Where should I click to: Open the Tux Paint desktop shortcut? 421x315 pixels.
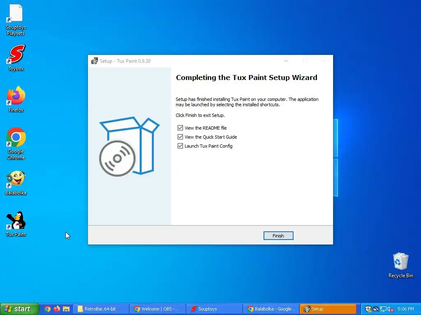(x=16, y=224)
